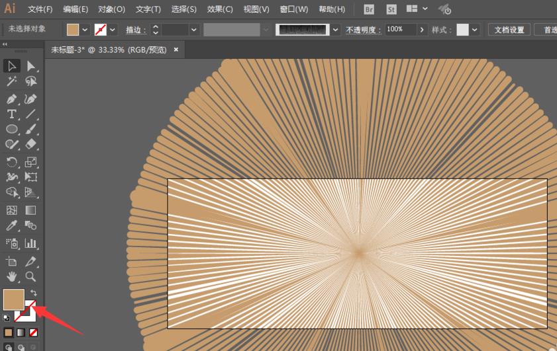
Task: Select the Eyedropper tool
Action: (11, 226)
